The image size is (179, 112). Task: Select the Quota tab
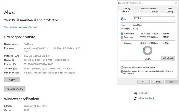169,9
